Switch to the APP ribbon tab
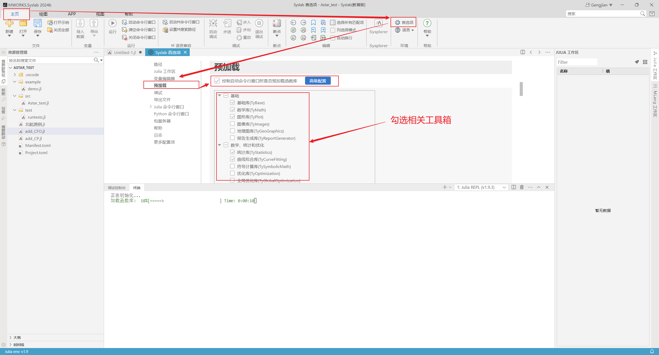Image resolution: width=659 pixels, height=355 pixels. (72, 14)
